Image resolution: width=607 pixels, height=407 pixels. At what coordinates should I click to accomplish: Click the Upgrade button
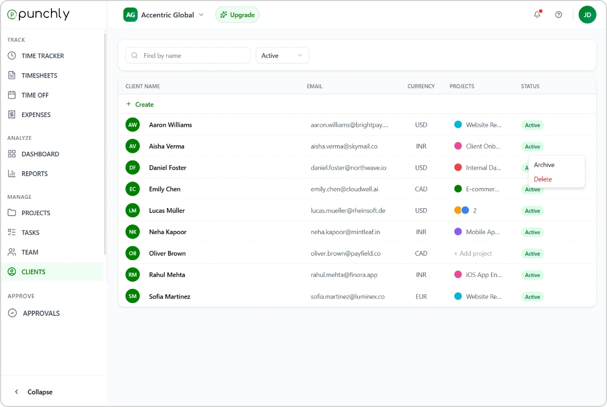point(237,15)
